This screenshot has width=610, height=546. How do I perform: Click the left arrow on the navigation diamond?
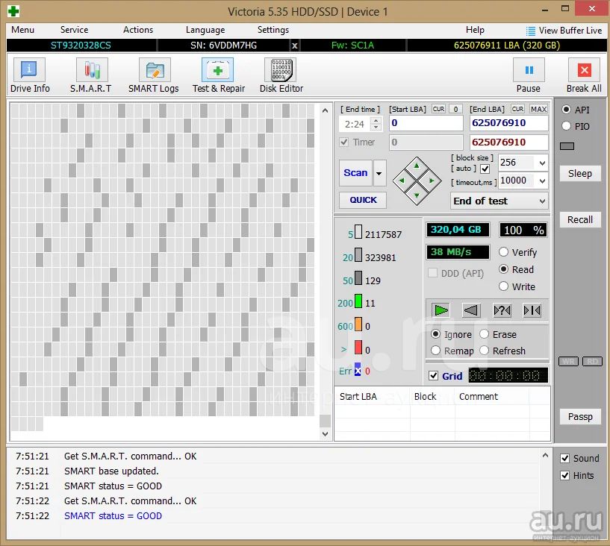[402, 181]
